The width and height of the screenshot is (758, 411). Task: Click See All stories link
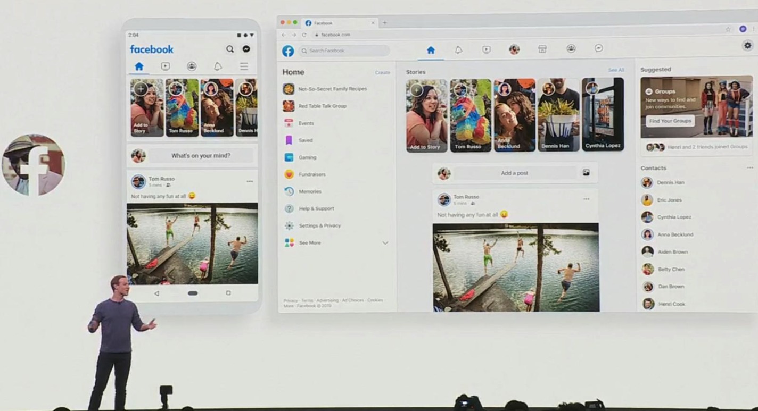coord(616,70)
